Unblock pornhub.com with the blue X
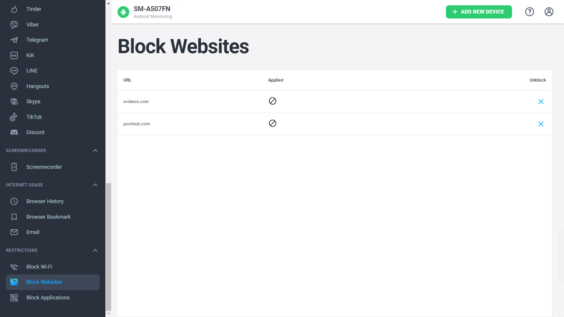Screen dimensions: 564x317 click(541, 124)
